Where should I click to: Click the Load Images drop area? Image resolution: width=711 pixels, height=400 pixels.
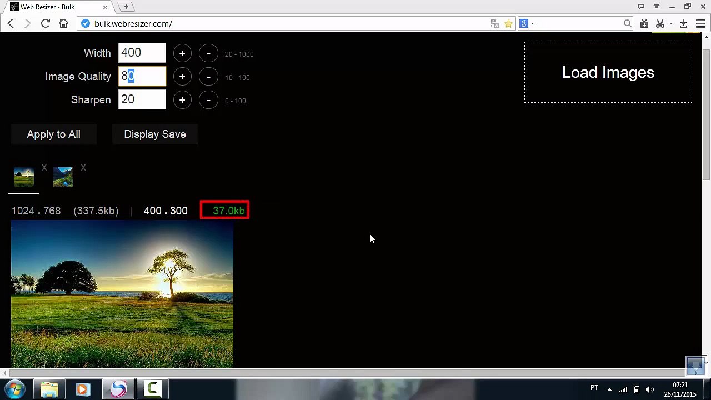[608, 72]
